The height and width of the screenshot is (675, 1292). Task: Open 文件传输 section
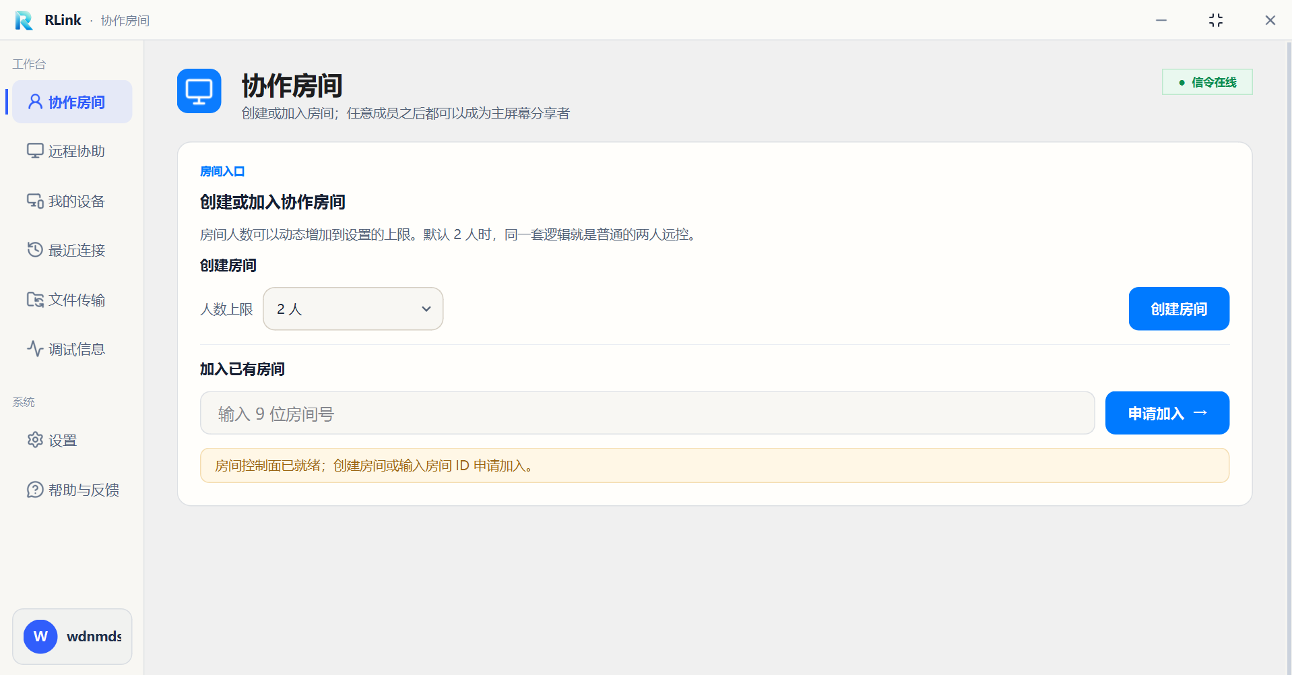point(72,300)
